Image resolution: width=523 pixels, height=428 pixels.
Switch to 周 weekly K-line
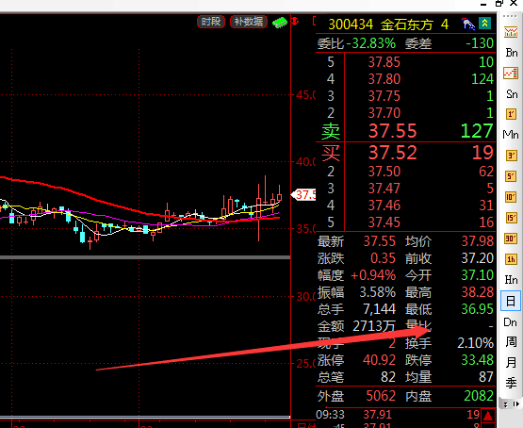[x=511, y=342]
